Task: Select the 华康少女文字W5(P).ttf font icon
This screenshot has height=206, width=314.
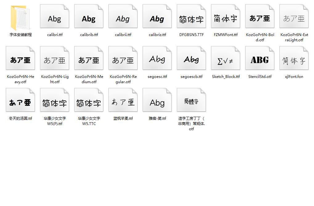Action: [x=55, y=100]
